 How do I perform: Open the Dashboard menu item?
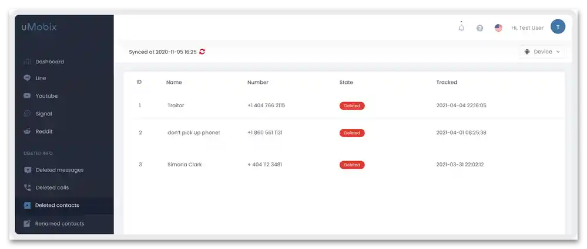(x=50, y=62)
